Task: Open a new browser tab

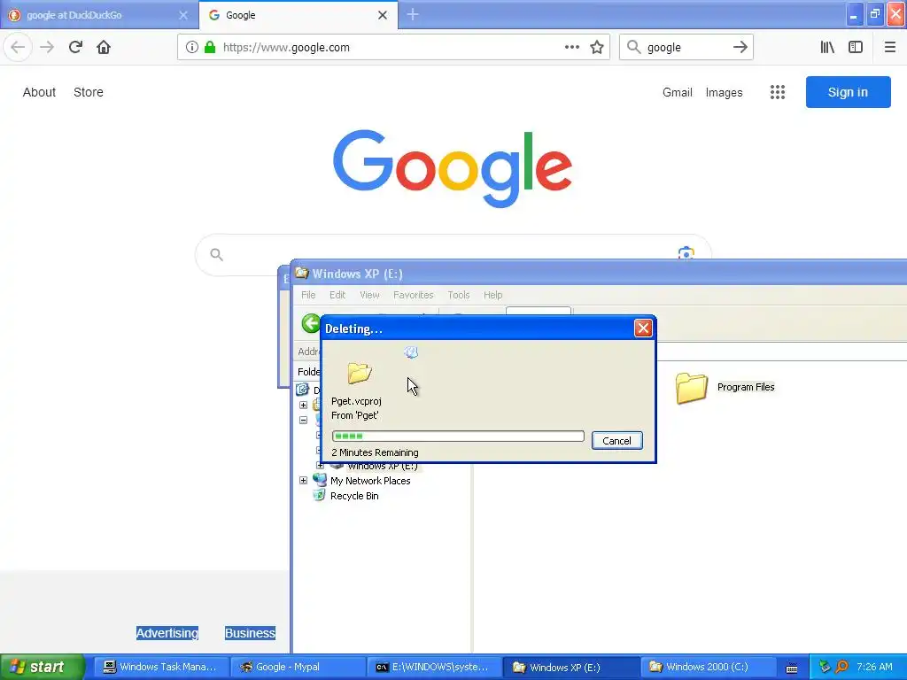Action: (x=413, y=14)
